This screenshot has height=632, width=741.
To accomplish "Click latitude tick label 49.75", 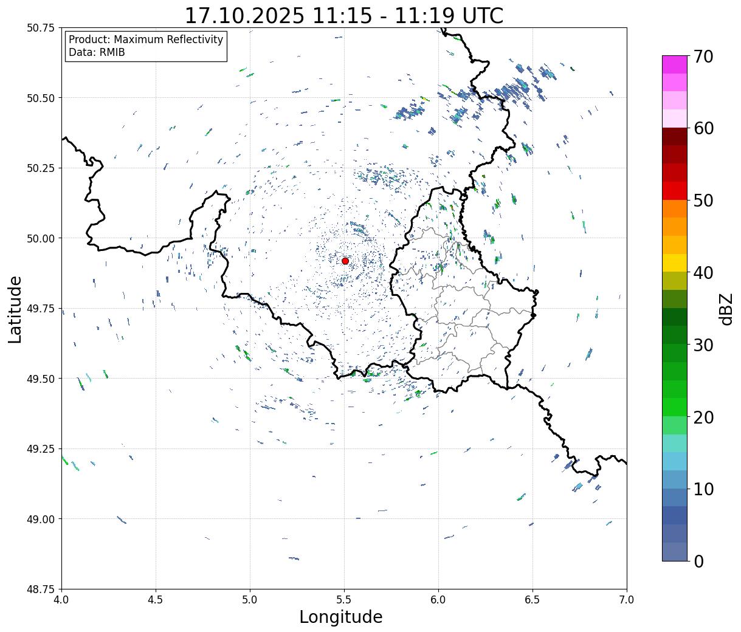I will (41, 309).
